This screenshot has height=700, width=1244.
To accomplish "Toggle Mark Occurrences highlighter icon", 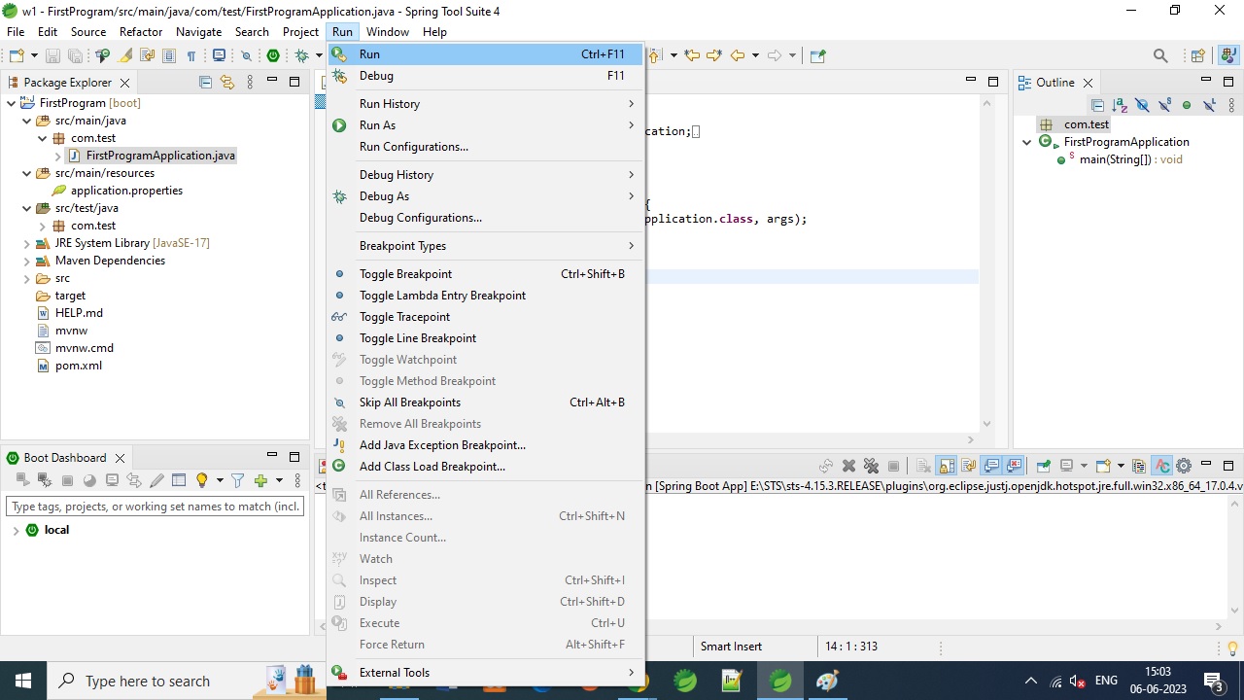I will pos(124,55).
